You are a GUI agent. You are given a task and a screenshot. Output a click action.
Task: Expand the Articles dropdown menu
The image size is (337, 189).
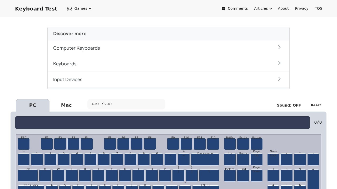tap(263, 9)
